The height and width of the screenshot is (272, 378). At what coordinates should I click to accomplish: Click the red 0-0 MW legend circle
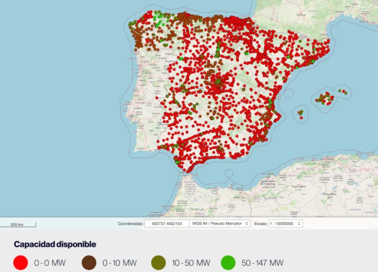point(21,262)
